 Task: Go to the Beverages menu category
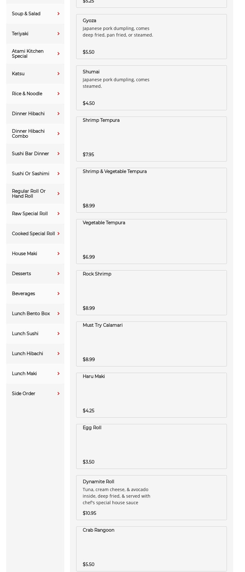(23, 294)
